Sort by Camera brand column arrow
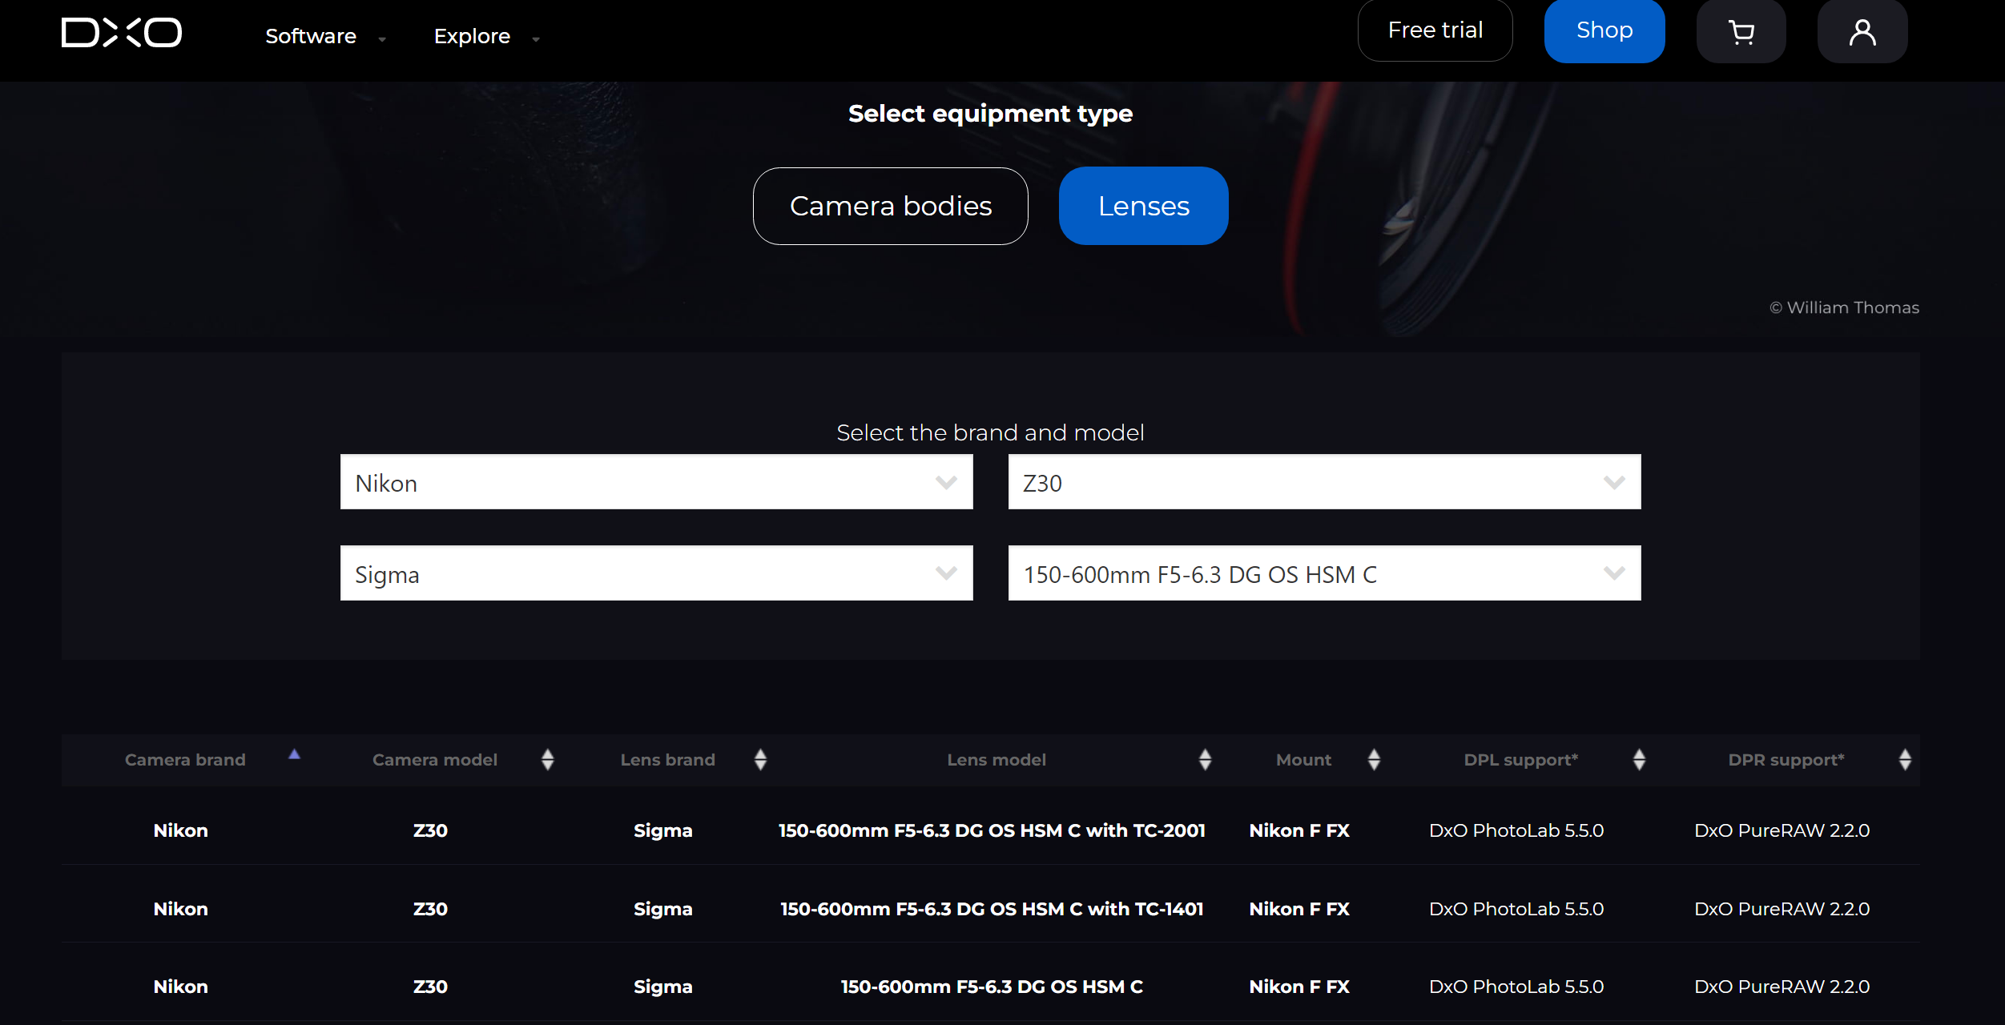Image resolution: width=2005 pixels, height=1025 pixels. [294, 754]
